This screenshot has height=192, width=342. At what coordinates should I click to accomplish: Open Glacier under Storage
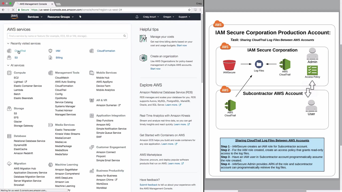point(18,122)
